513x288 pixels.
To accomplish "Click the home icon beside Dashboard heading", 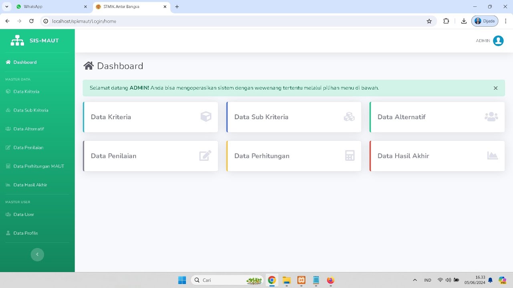I will tap(89, 66).
